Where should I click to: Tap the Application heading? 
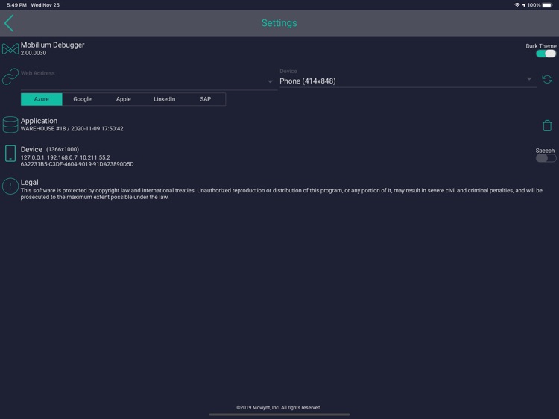(39, 121)
